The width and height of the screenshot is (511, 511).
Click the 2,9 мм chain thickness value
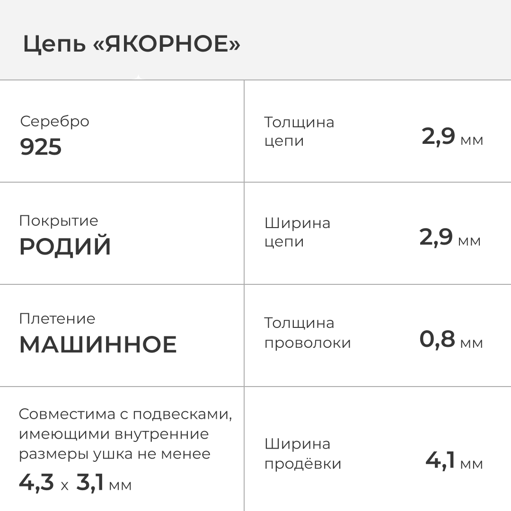click(452, 137)
